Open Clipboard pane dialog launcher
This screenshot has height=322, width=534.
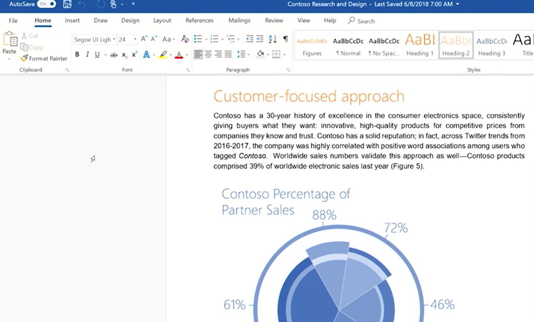(x=67, y=70)
